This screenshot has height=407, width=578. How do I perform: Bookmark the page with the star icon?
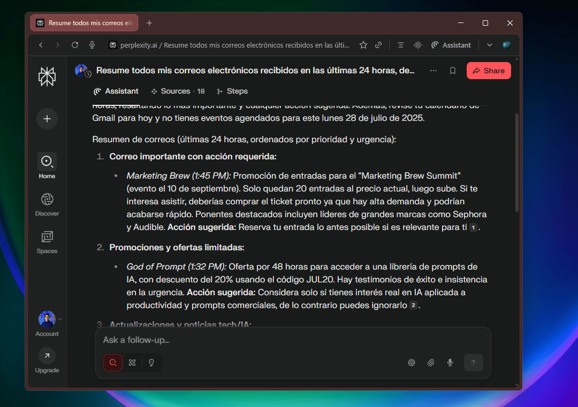pyautogui.click(x=363, y=45)
